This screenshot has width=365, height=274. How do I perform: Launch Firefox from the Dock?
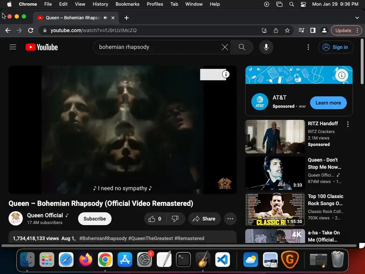(86, 259)
